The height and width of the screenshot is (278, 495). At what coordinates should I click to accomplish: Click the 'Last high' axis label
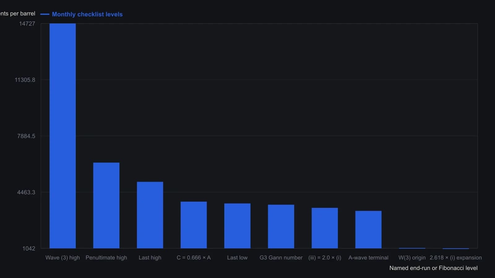(x=150, y=258)
